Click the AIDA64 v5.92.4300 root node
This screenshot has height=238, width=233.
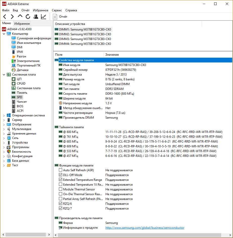(x=19, y=29)
